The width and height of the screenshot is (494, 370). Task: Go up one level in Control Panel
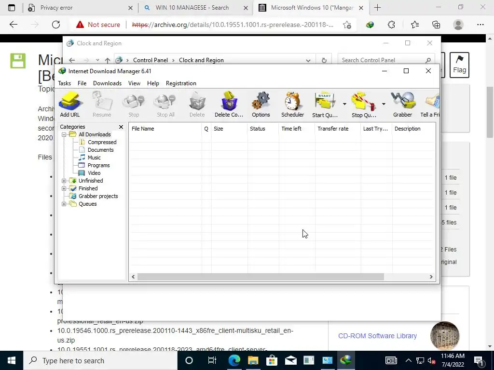click(108, 60)
